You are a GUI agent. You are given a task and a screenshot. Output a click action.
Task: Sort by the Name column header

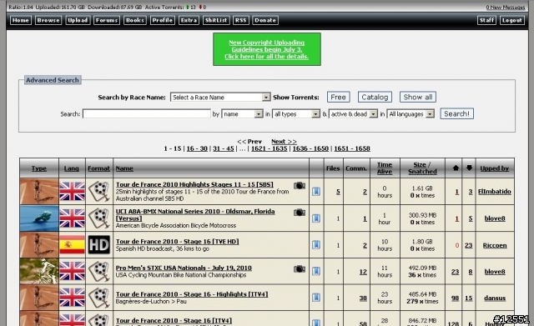click(x=124, y=168)
